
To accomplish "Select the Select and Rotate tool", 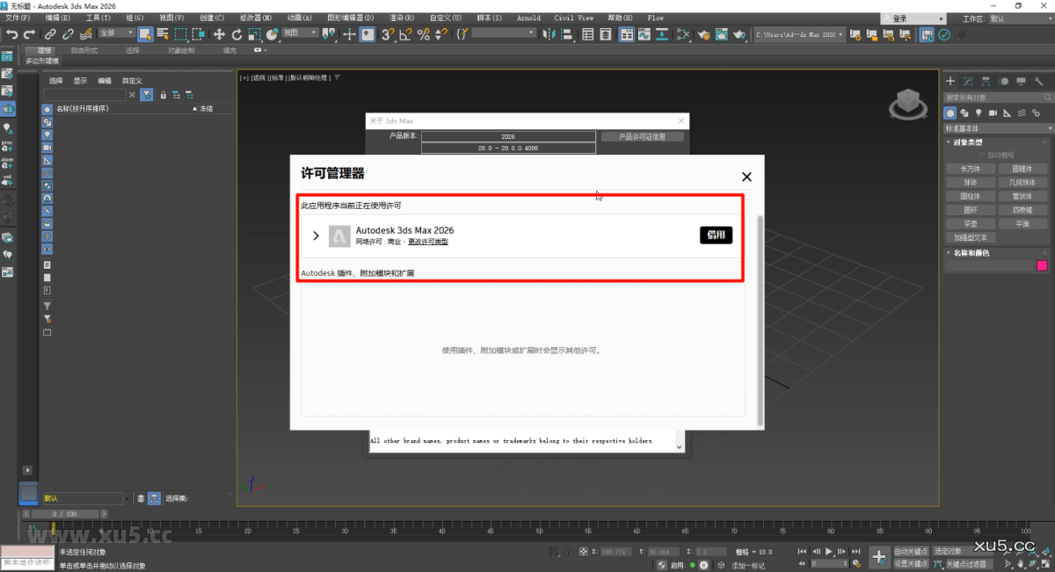I will coord(237,33).
